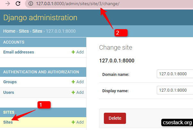Open Sites model in sidebar
193x130 pixels.
click(8, 122)
